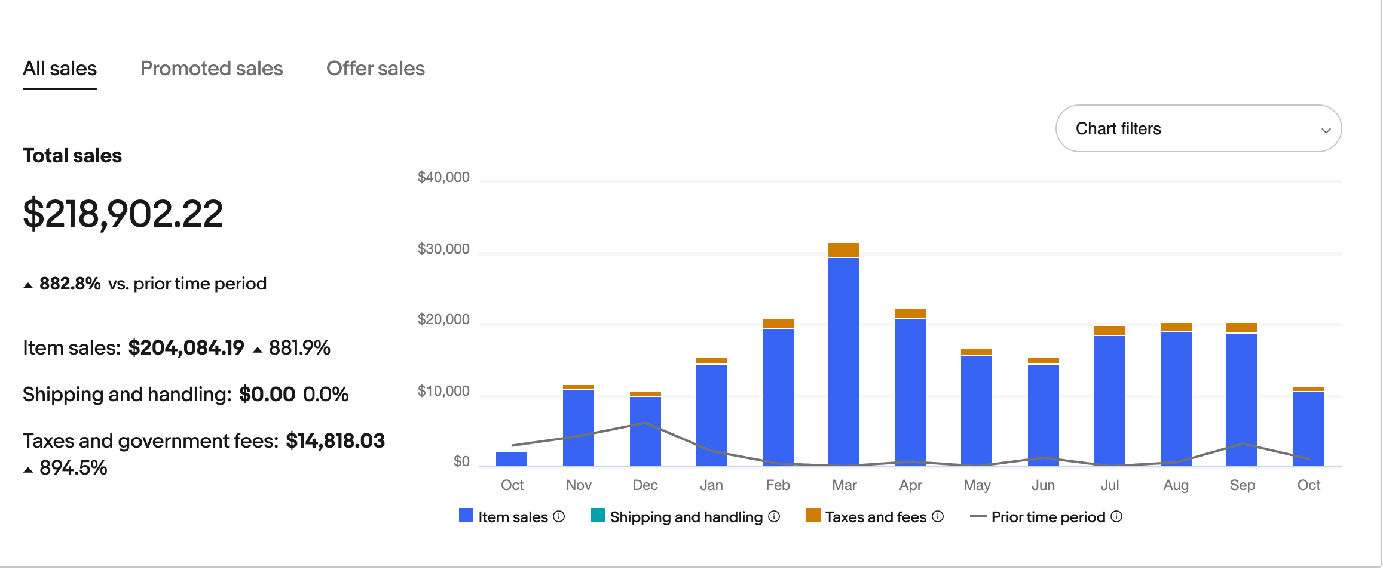Click the Item sales value $204,084.19
Viewport: 1383px width, 573px height.
pos(186,347)
